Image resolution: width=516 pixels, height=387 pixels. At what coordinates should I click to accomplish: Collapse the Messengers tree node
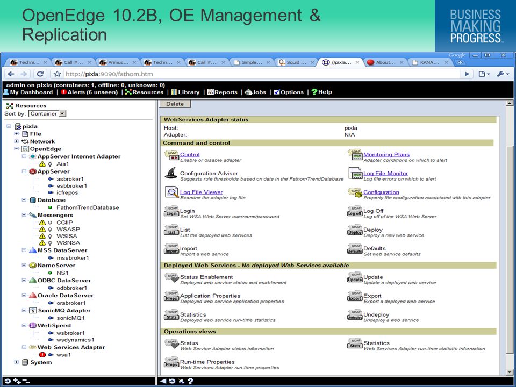tap(24, 215)
